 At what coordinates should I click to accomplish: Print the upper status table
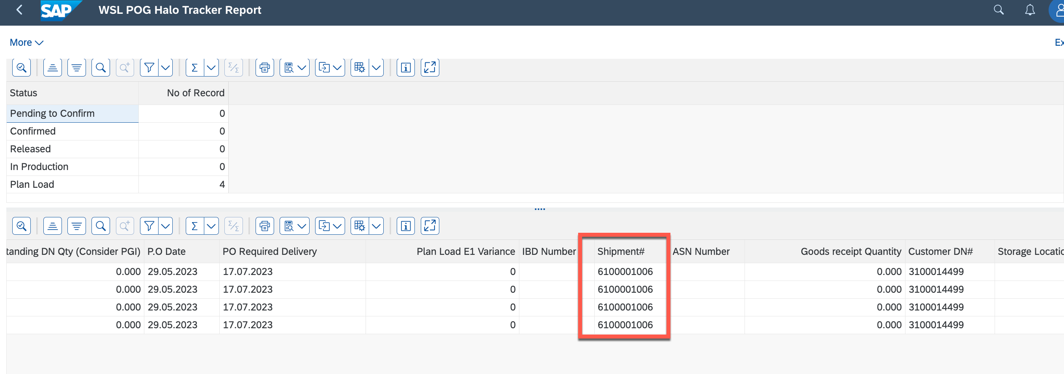[x=264, y=67]
